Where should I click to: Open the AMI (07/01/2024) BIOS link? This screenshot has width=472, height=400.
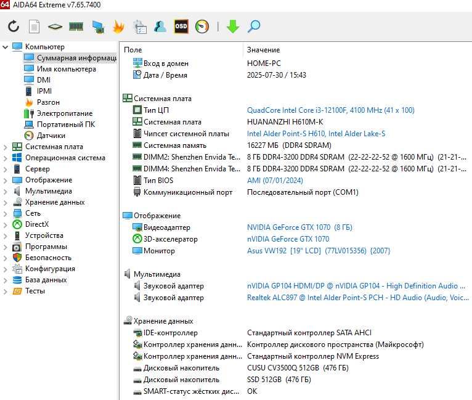(275, 181)
